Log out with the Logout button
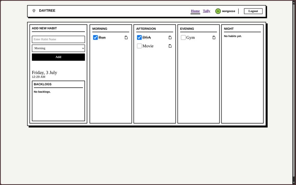296x185 pixels. pos(253,11)
